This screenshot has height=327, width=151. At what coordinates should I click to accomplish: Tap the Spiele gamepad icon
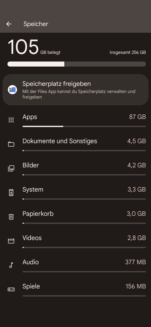[11, 289]
